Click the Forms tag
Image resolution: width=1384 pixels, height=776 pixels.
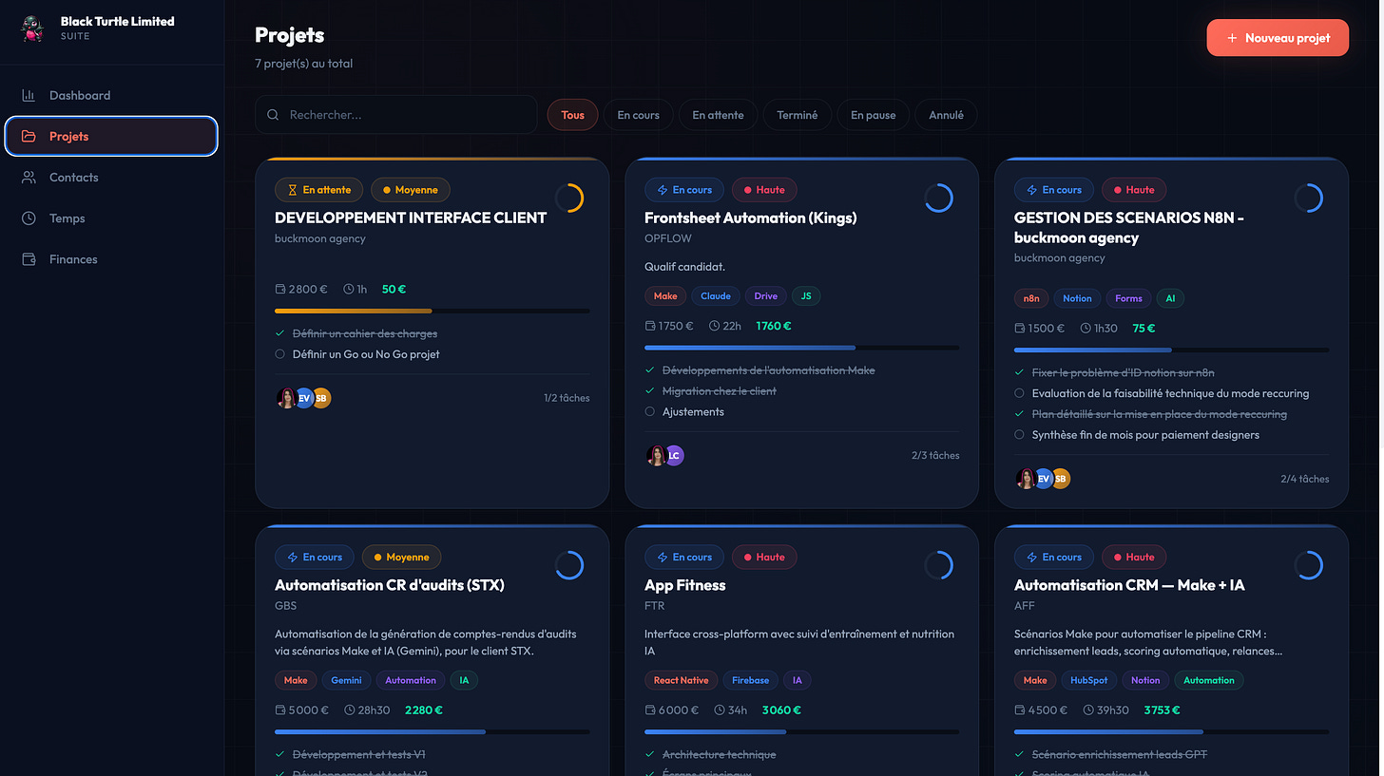pyautogui.click(x=1128, y=298)
